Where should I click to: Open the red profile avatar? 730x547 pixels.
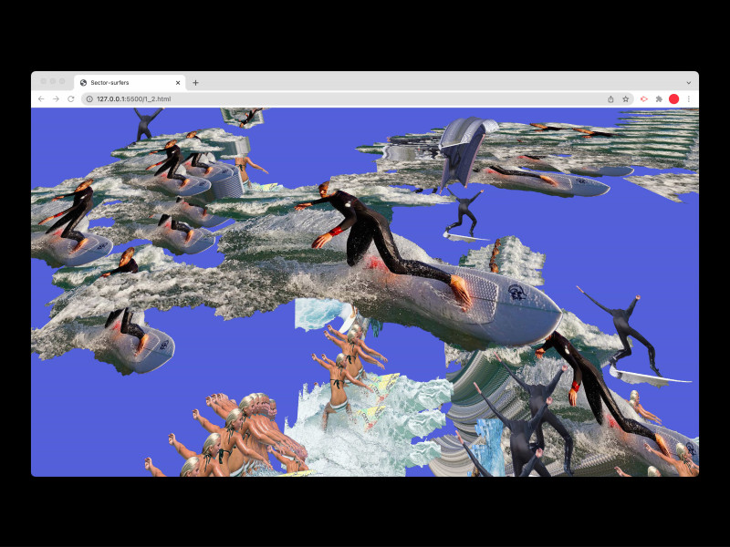[x=673, y=98]
